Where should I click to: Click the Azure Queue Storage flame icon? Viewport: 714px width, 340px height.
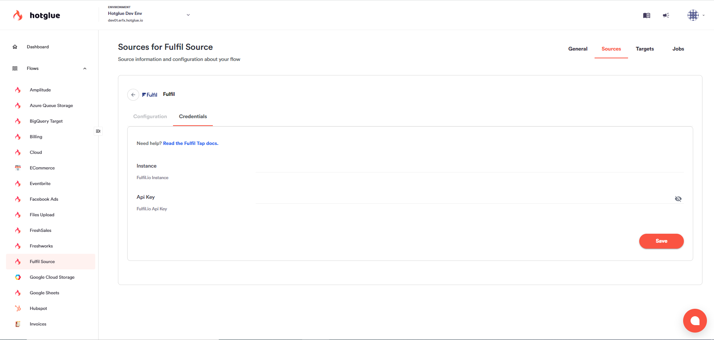click(18, 106)
